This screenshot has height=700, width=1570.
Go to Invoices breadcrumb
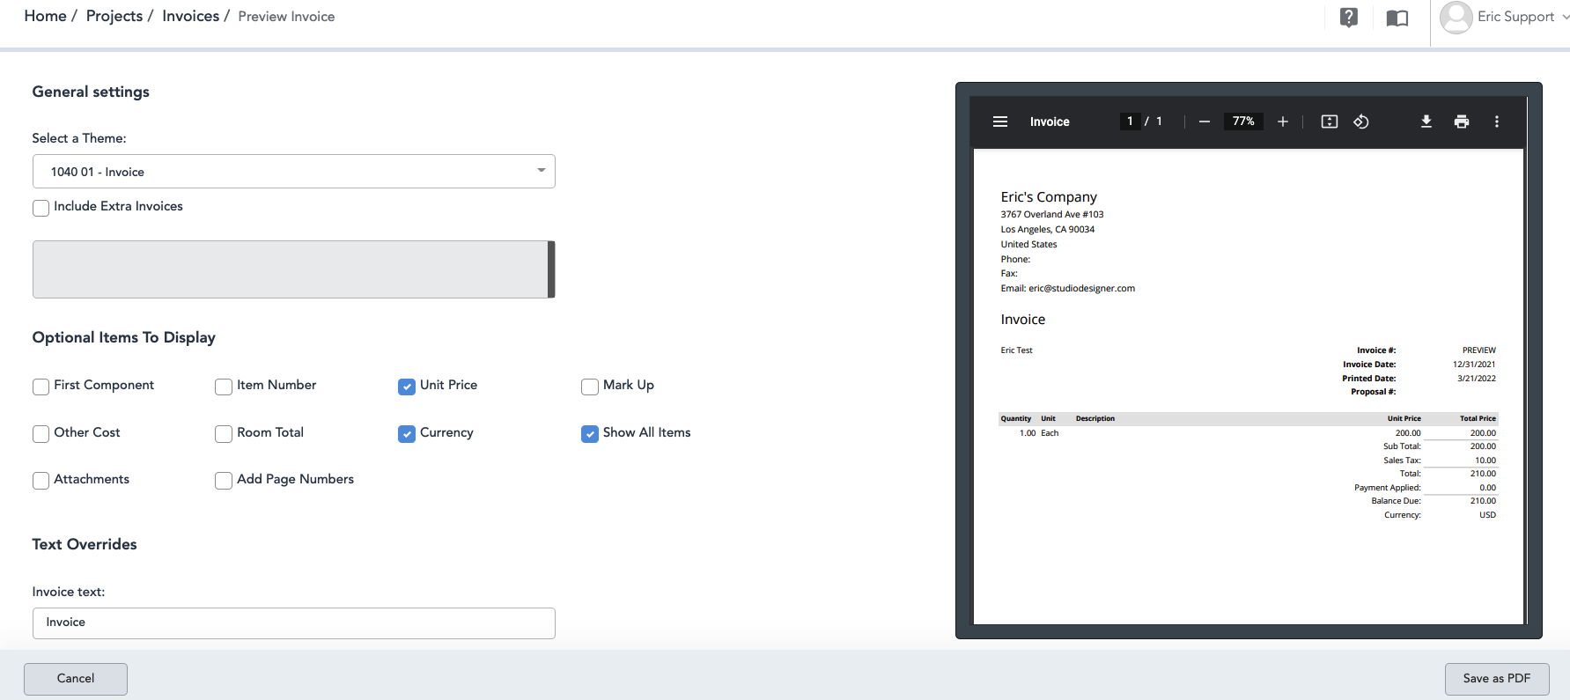pos(190,16)
